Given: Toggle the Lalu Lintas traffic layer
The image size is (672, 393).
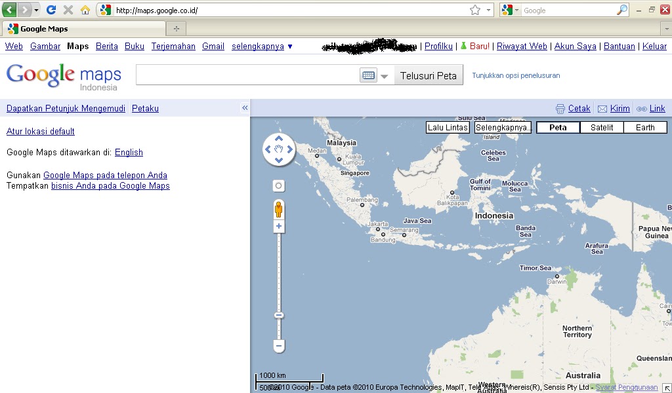Looking at the screenshot, I should [x=448, y=128].
